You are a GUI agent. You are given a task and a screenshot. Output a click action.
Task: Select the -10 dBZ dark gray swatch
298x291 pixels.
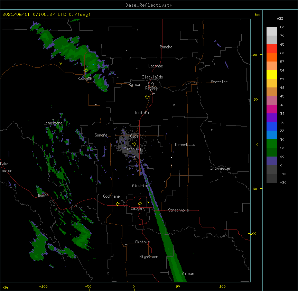[x=272, y=178]
